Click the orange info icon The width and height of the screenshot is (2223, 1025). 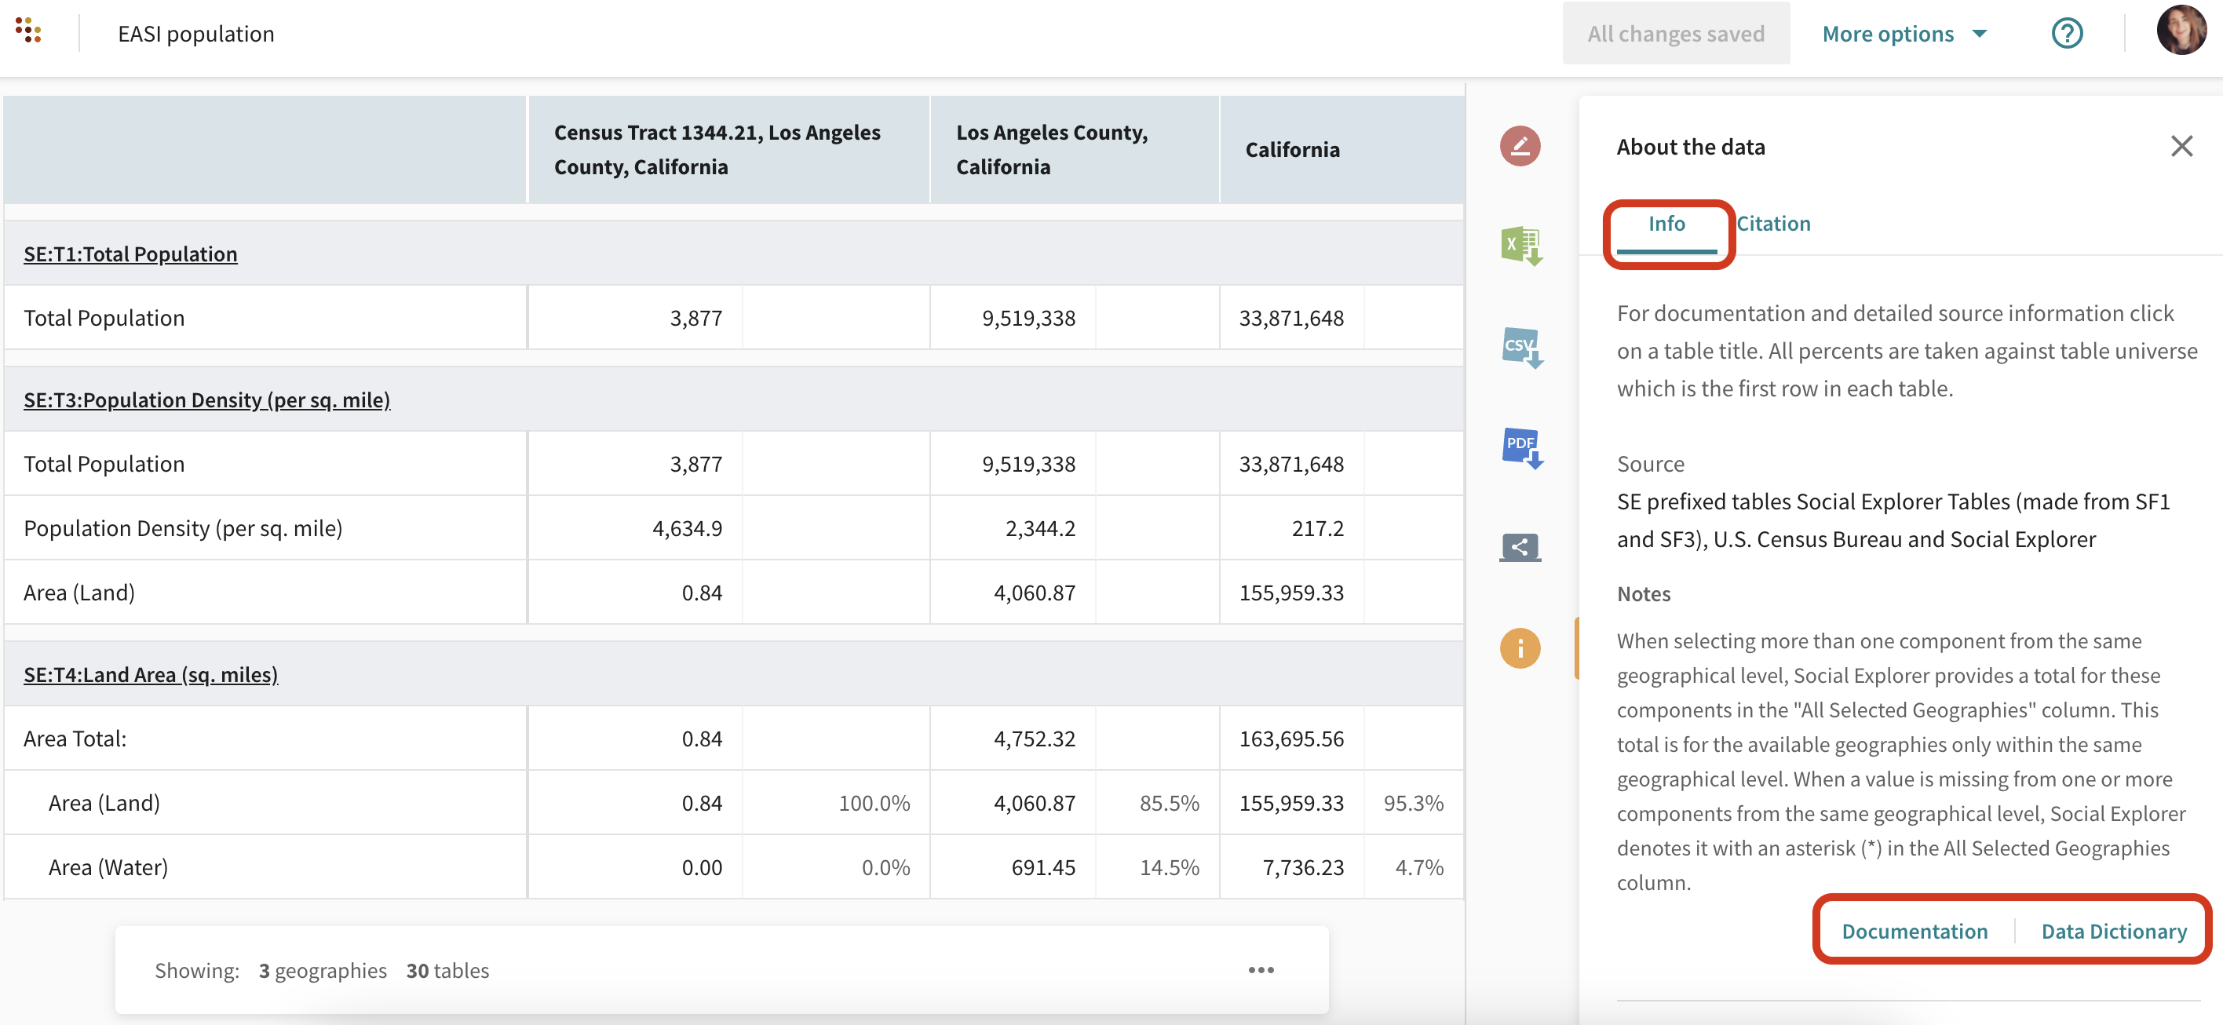point(1520,648)
